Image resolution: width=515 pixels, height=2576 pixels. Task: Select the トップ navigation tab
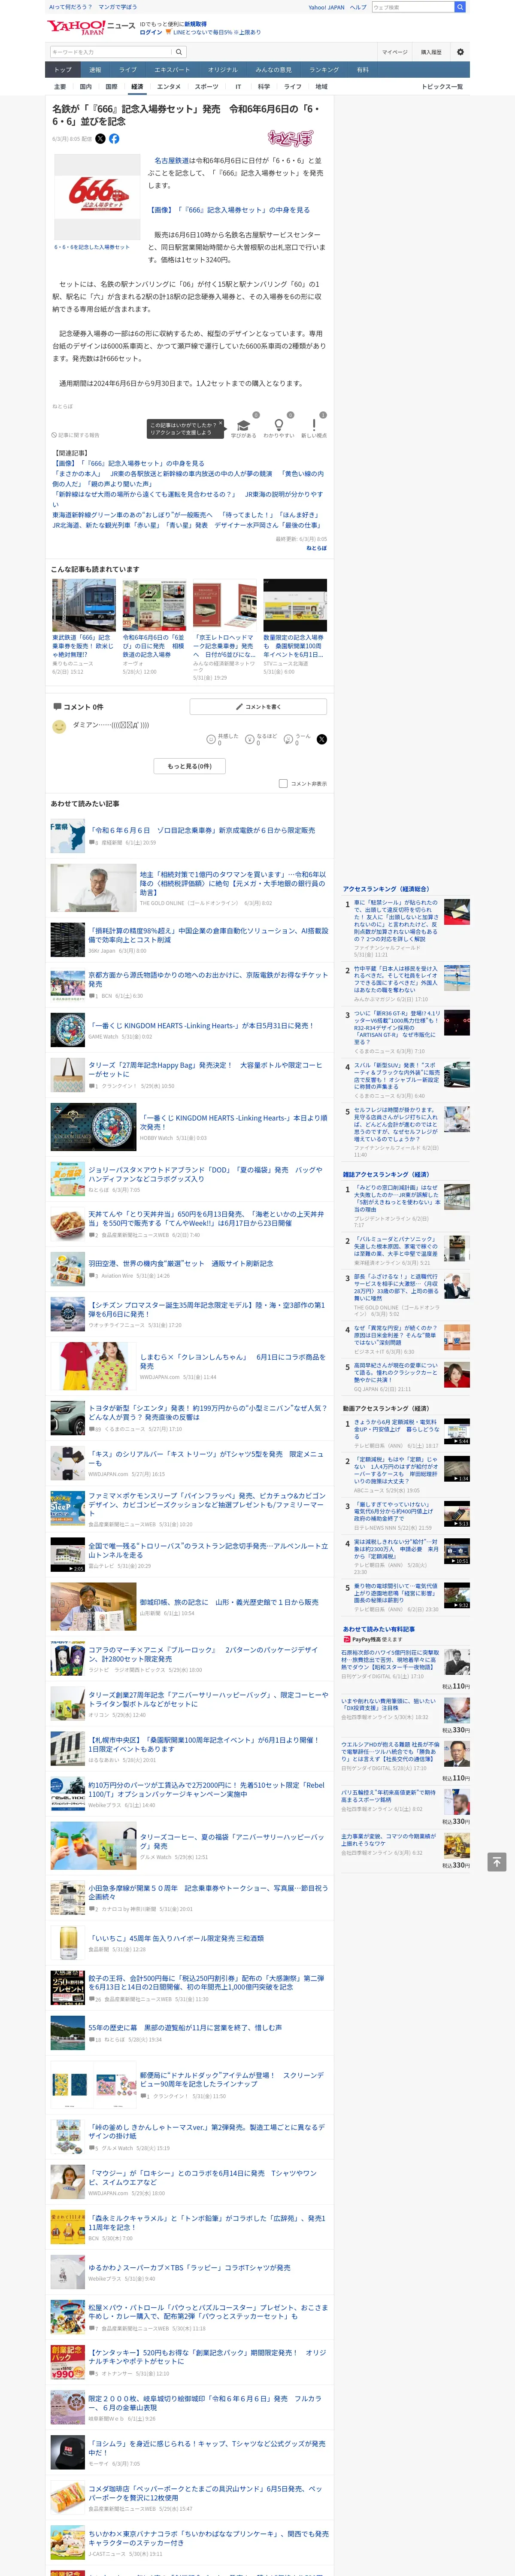click(63, 70)
